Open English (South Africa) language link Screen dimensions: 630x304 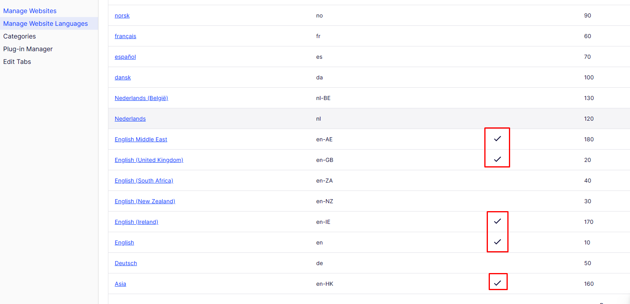point(144,181)
